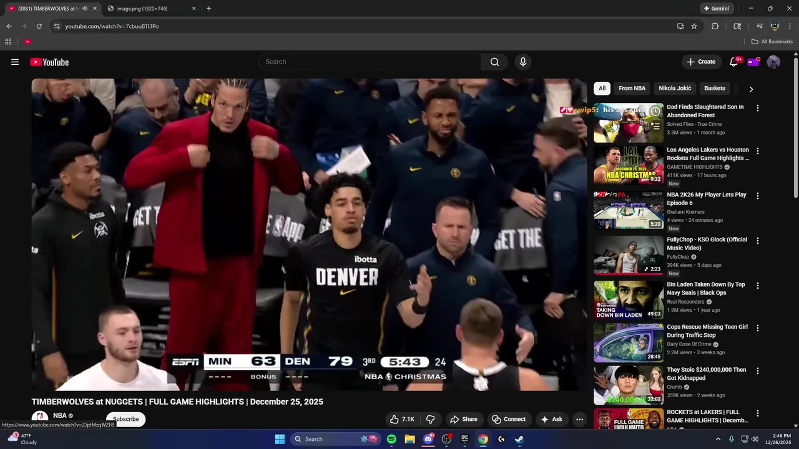Show hidden system tray icons

tap(718, 439)
